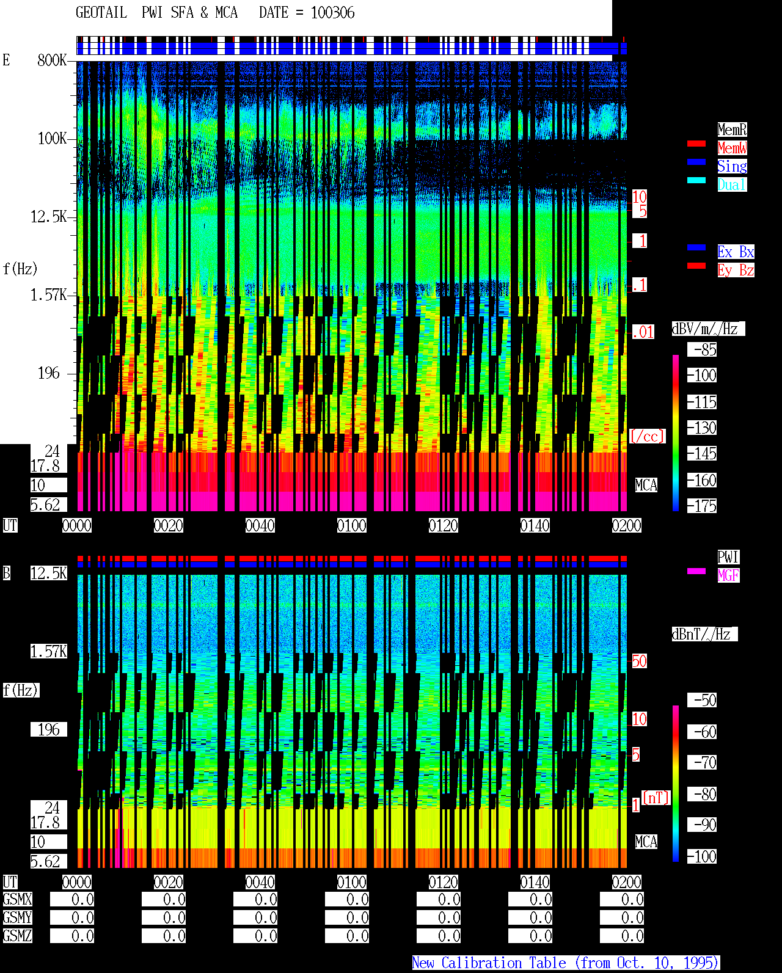Select the -85 color scale value
This screenshot has width=782, height=973.
pos(702,349)
